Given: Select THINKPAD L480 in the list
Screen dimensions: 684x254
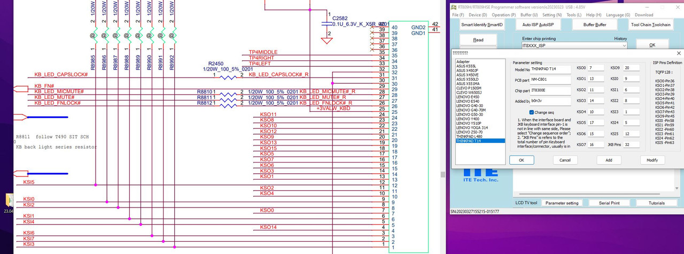Looking at the screenshot, I should [480, 136].
